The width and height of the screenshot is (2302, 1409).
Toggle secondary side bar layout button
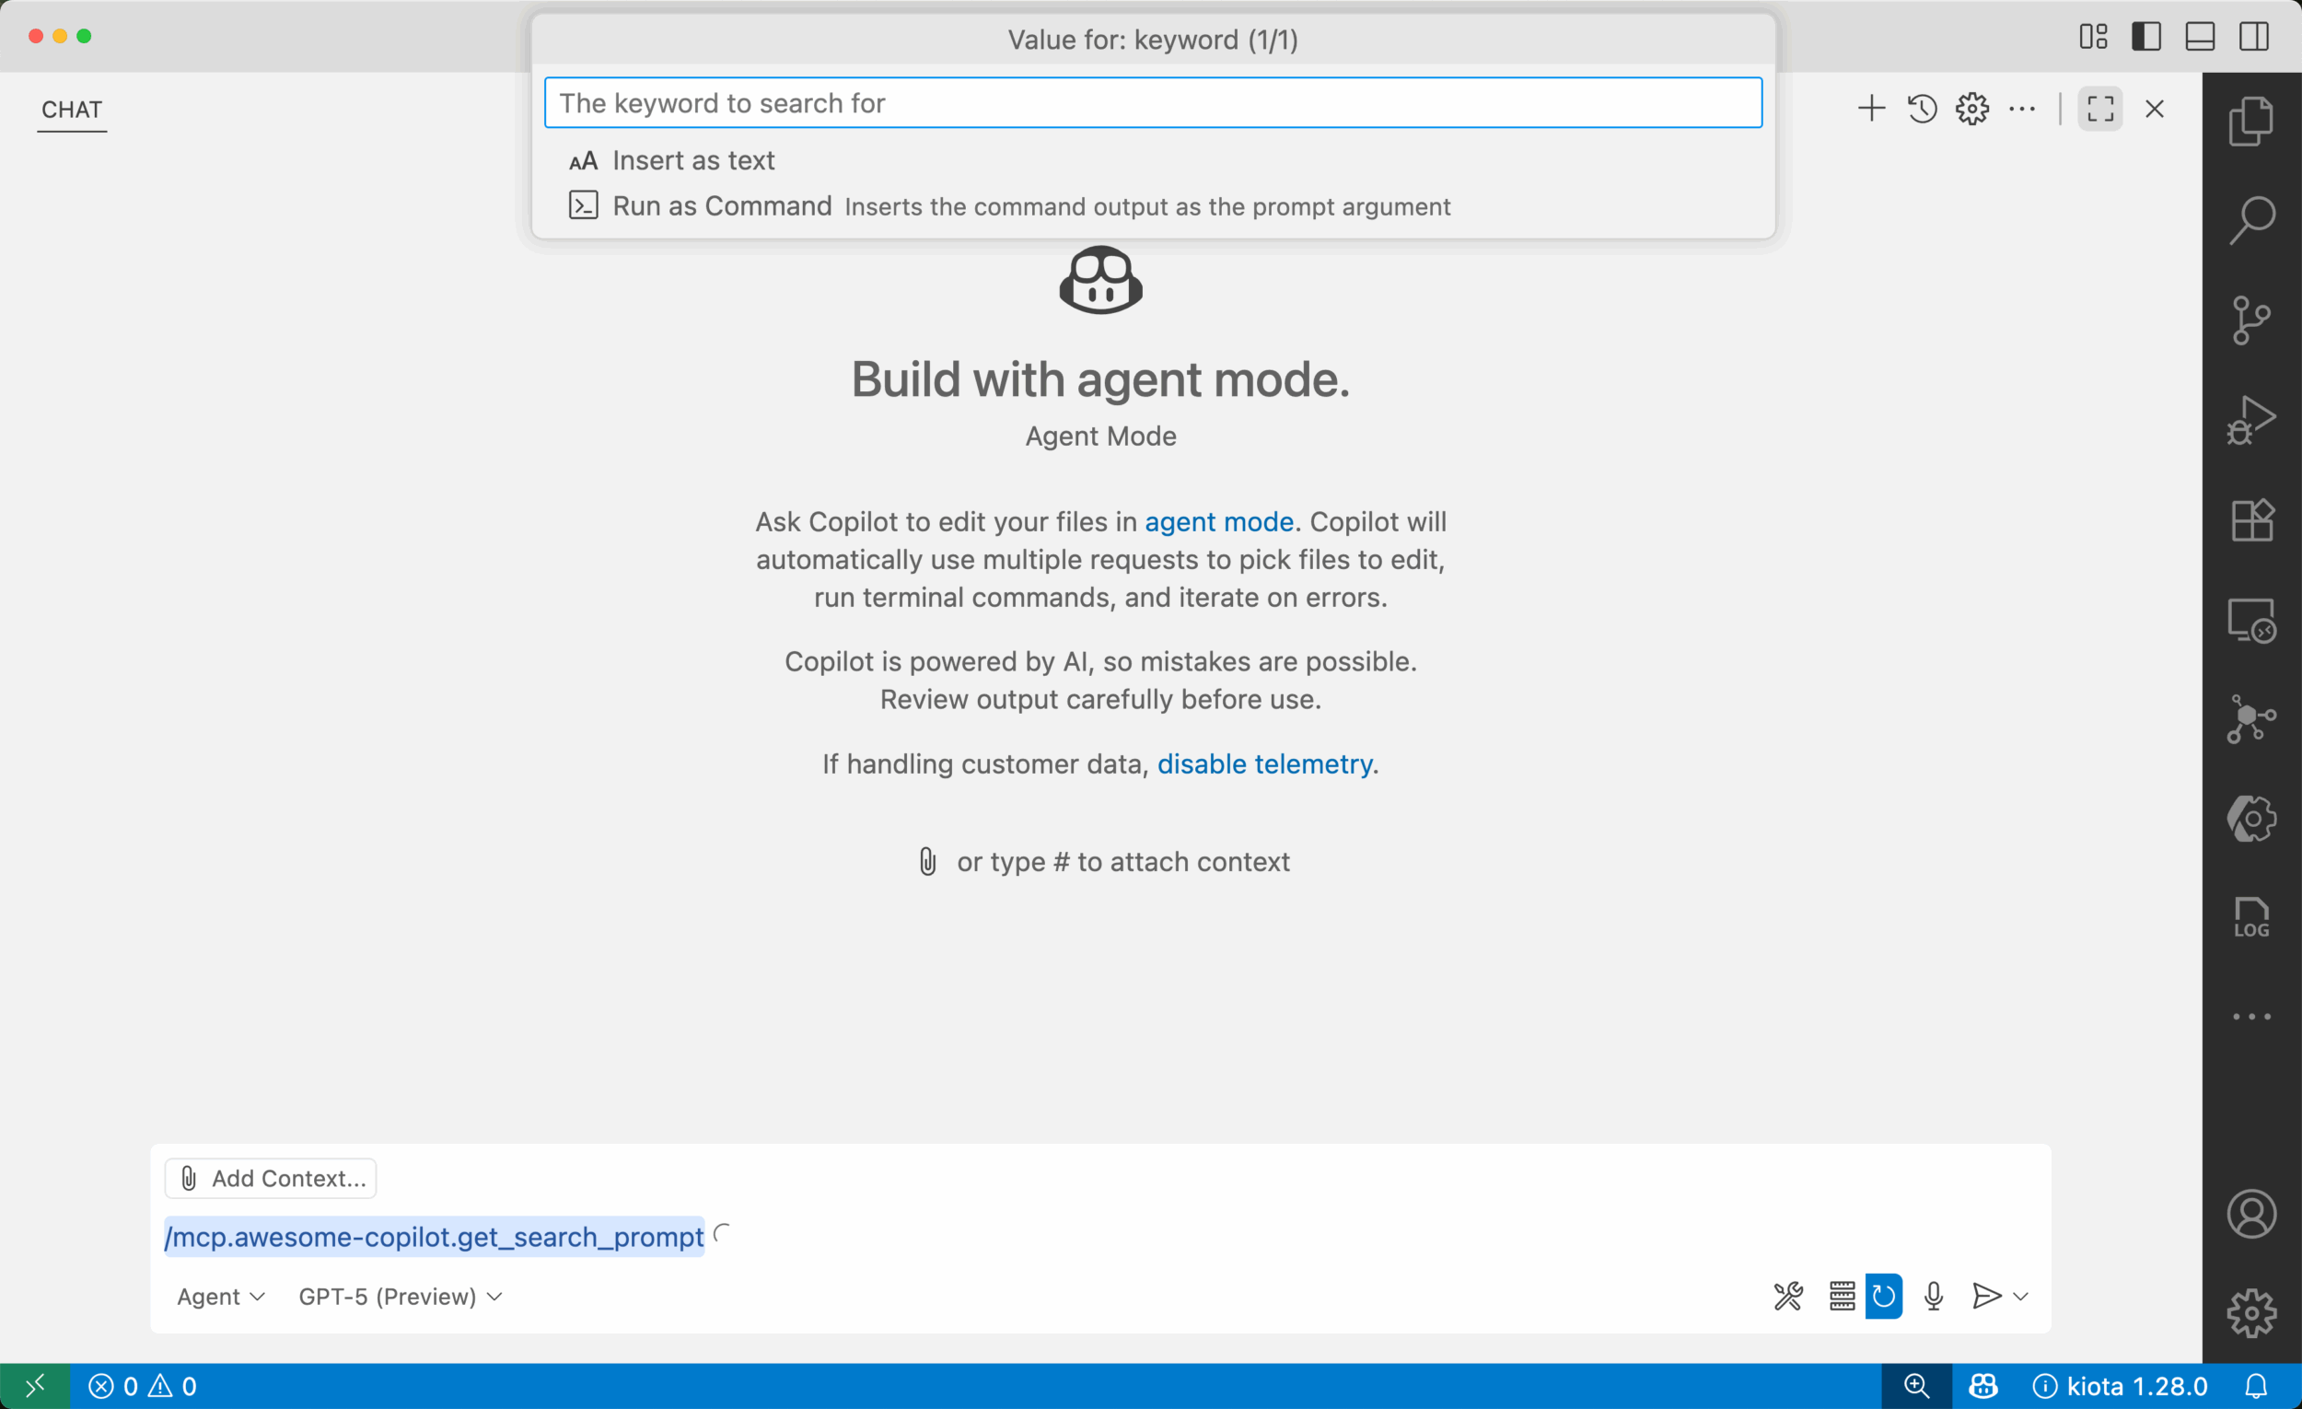[2253, 37]
